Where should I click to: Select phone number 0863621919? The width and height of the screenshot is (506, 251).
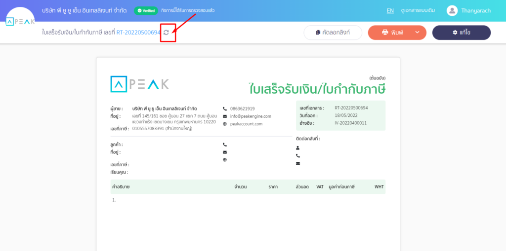click(x=242, y=108)
